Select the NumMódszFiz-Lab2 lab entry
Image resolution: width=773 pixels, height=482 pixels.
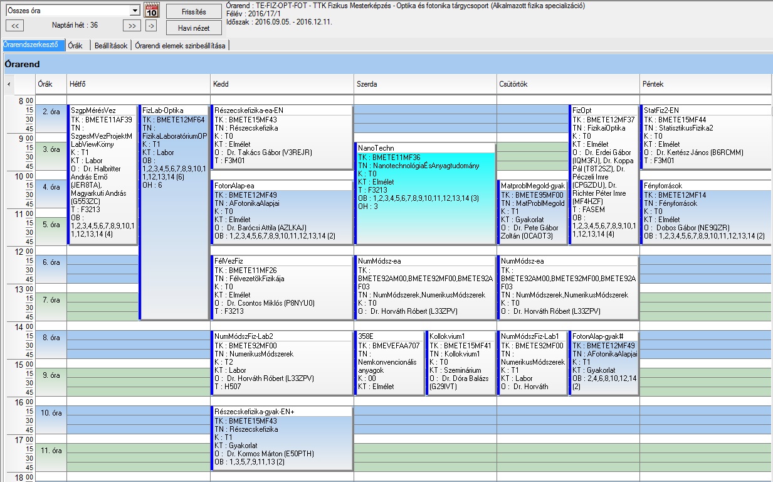point(282,363)
